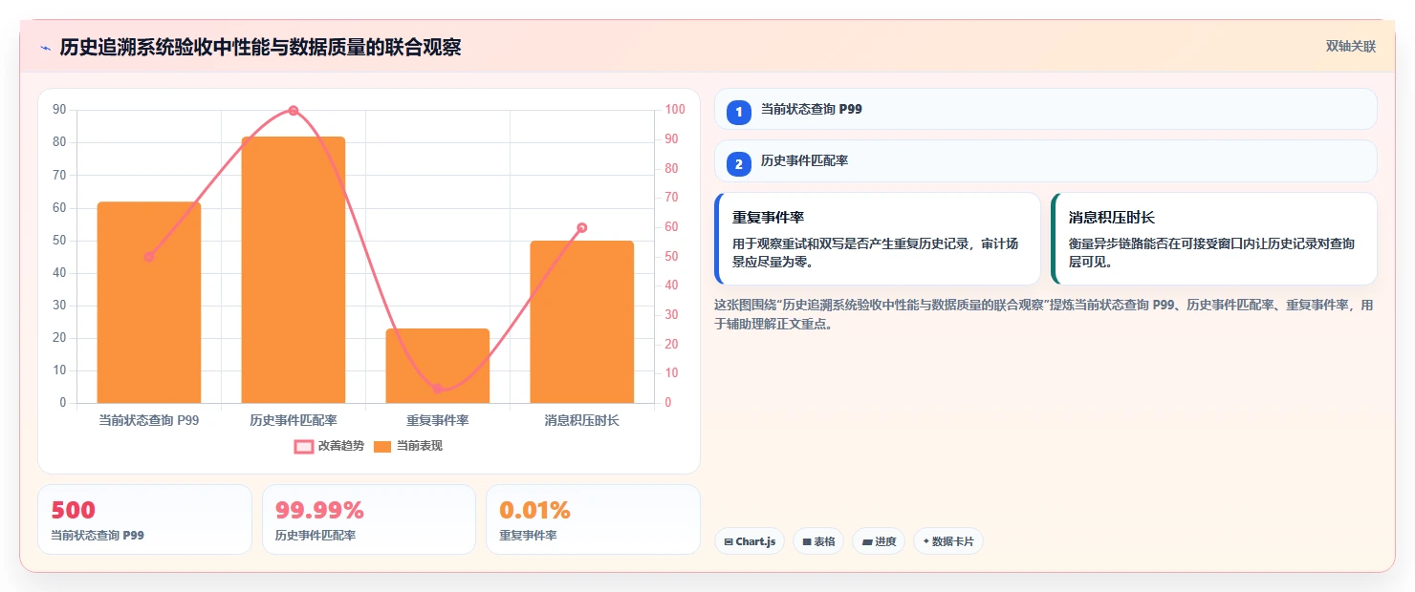Click the trend line point above 消息积压时长
The width and height of the screenshot is (1415, 592).
point(582,227)
